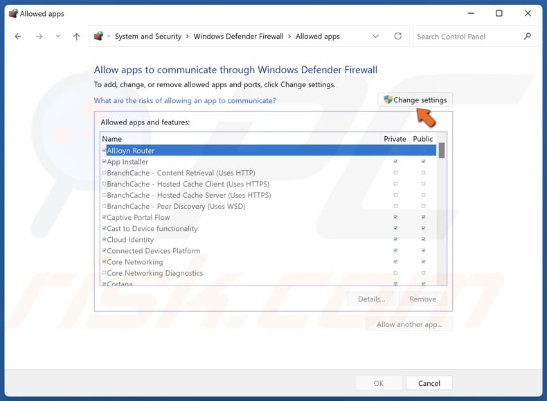547x401 pixels.
Task: Select System and Security breadcrumb
Action: coord(147,37)
